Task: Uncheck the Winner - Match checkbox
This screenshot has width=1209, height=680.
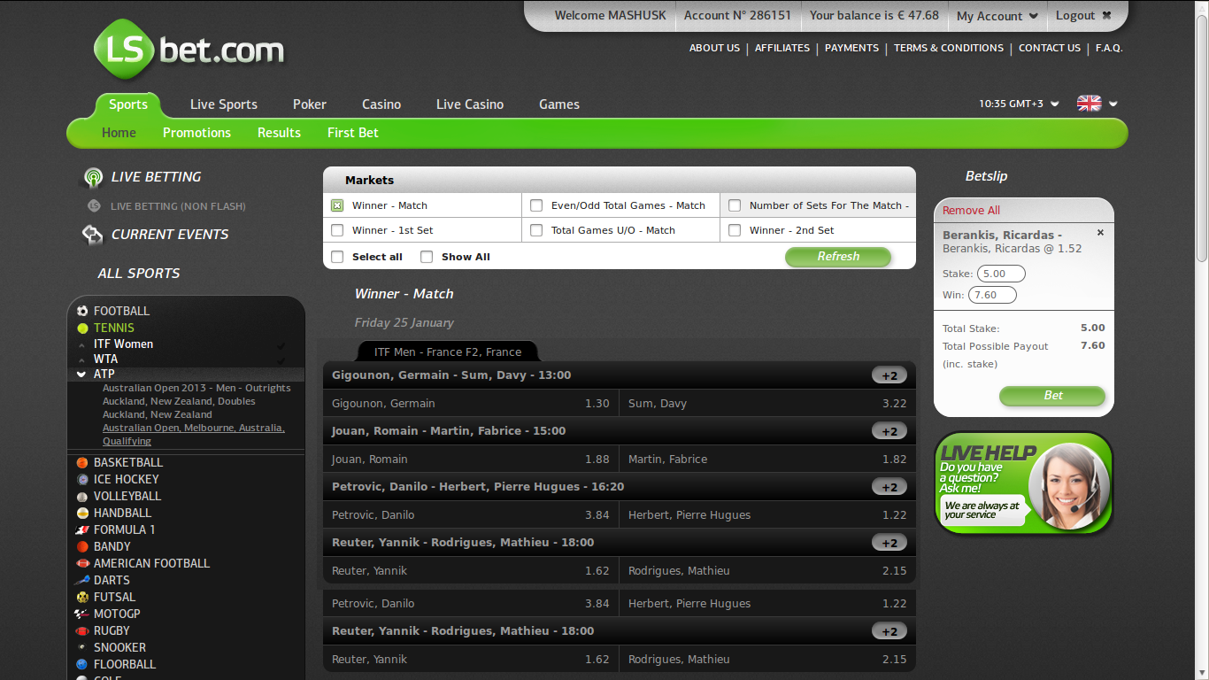Action: point(337,205)
